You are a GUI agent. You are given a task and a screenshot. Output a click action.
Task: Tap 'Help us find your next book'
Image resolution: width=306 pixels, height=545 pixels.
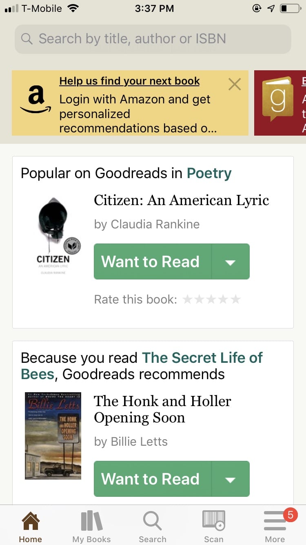pyautogui.click(x=129, y=81)
